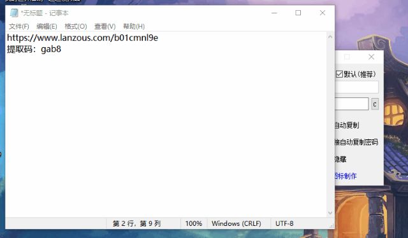This screenshot has height=238, width=408.
Task: Open the 查看(V) menu
Action: [105, 26]
